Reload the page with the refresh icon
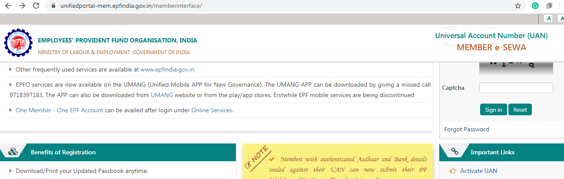This screenshot has width=564, height=179. 36,6
